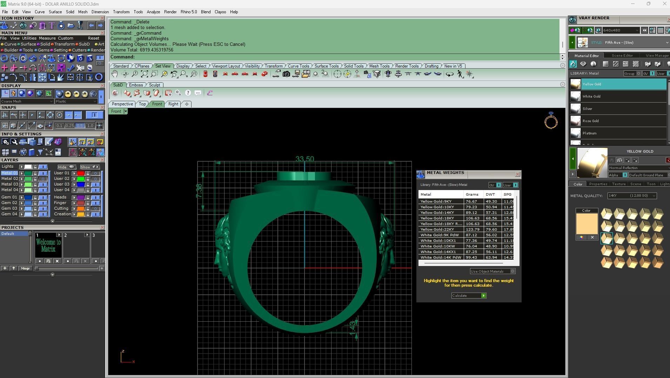Expand project slot 1 arrow
The width and height of the screenshot is (670, 378).
pyautogui.click(x=59, y=235)
